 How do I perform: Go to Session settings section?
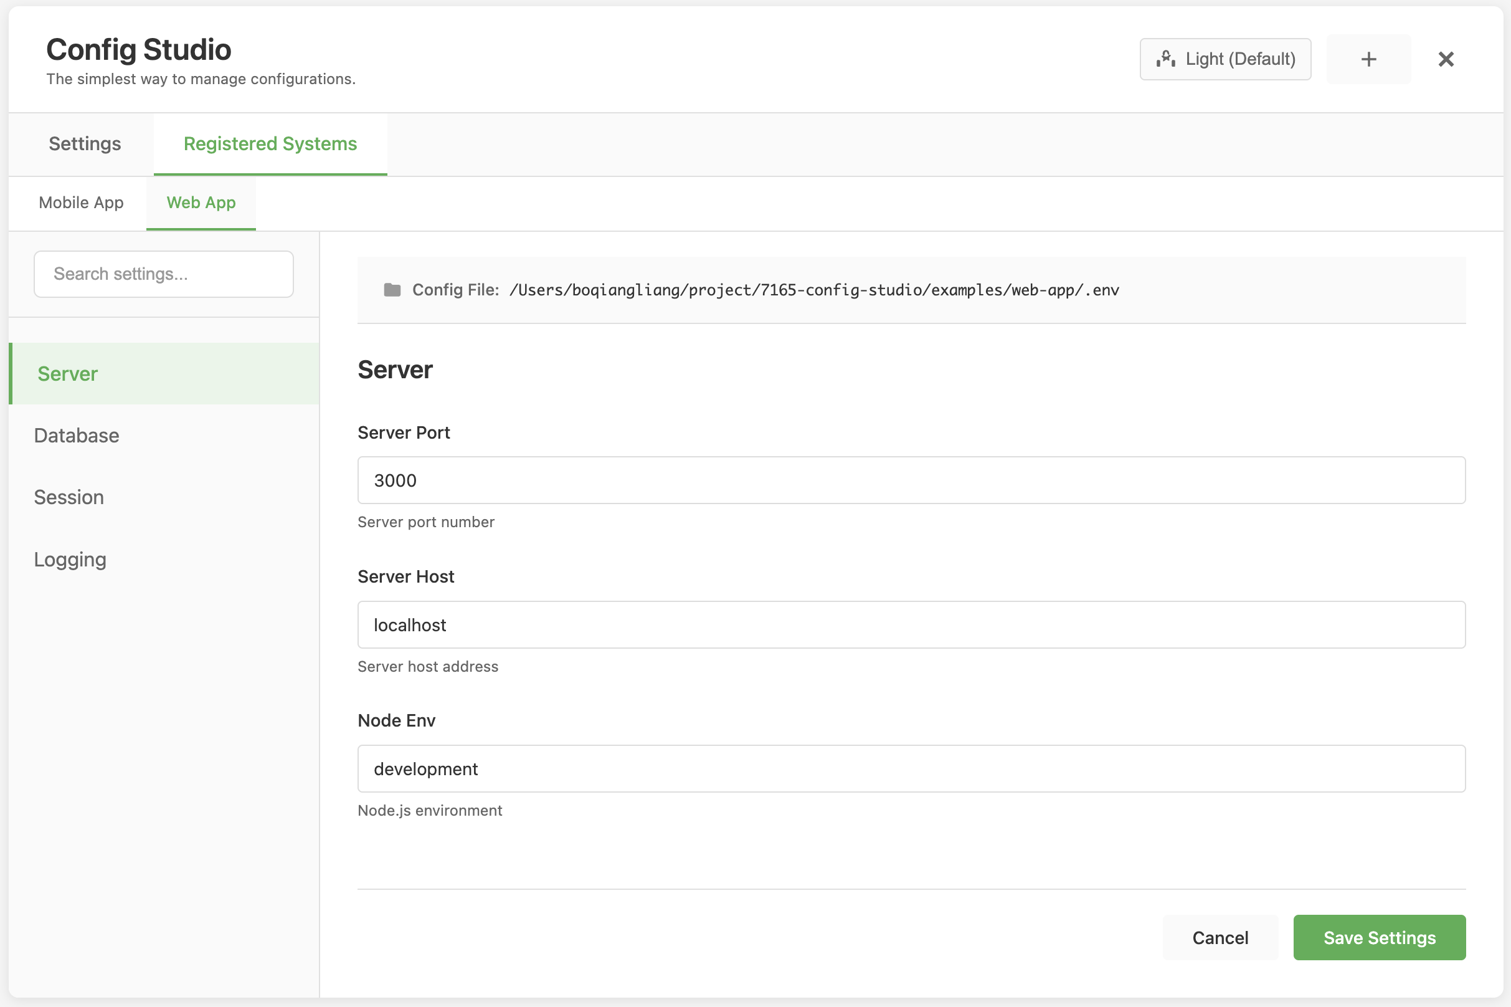point(69,497)
